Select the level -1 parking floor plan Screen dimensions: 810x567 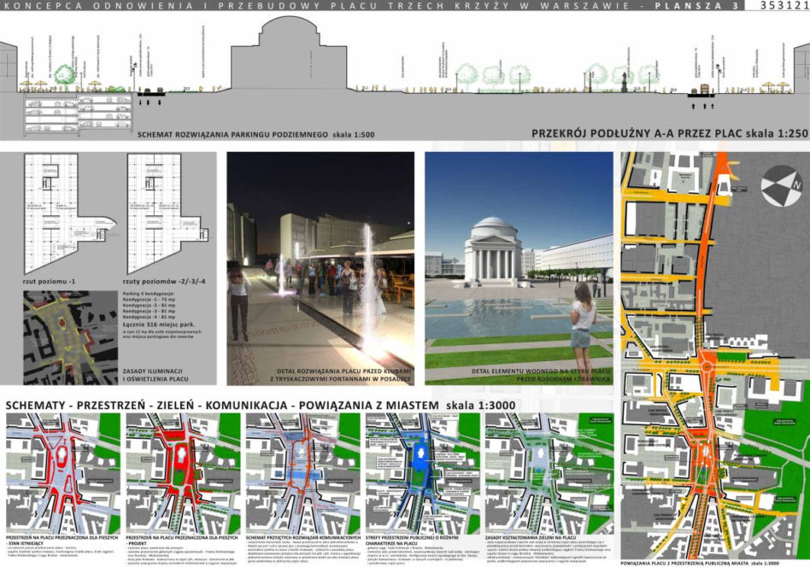tap(70, 213)
